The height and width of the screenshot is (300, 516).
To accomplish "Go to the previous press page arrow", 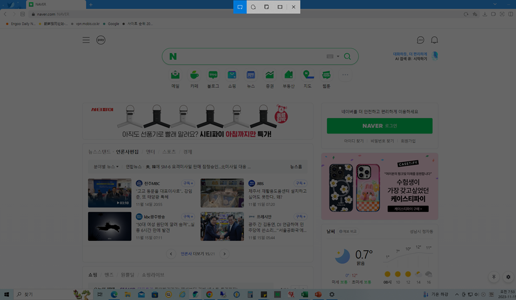I will tap(171, 254).
